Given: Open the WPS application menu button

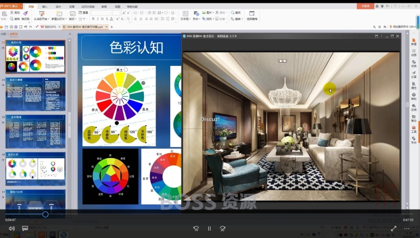Looking at the screenshot, I should [x=11, y=6].
